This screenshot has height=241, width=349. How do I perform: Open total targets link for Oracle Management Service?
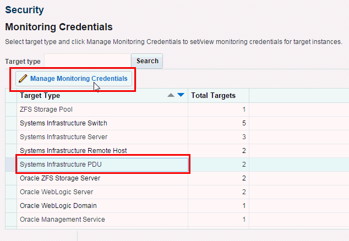pyautogui.click(x=243, y=220)
